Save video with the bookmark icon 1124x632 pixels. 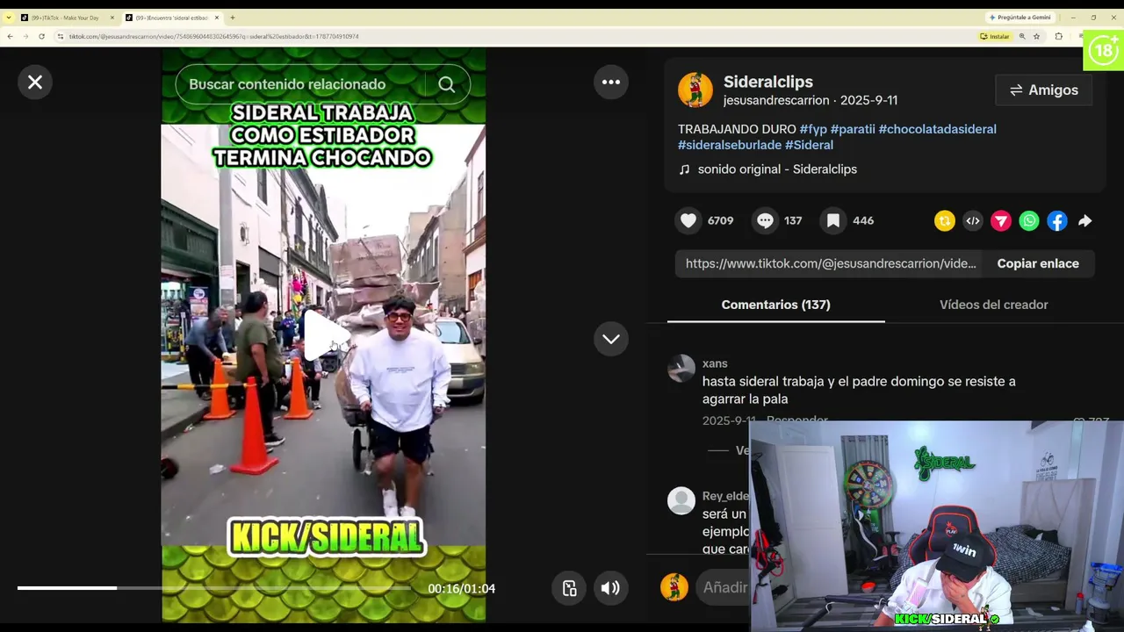point(833,220)
